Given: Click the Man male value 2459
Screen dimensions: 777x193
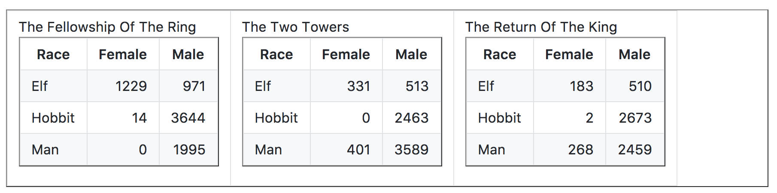Looking at the screenshot, I should (x=634, y=150).
